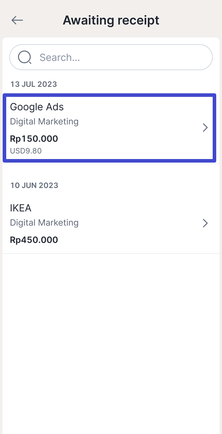Viewport: 222px width, 434px height.
Task: Select the IKEA merchant name
Action: pos(20,208)
